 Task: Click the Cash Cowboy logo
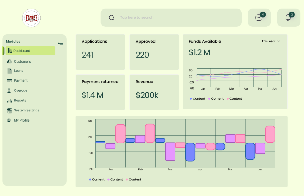click(x=31, y=18)
